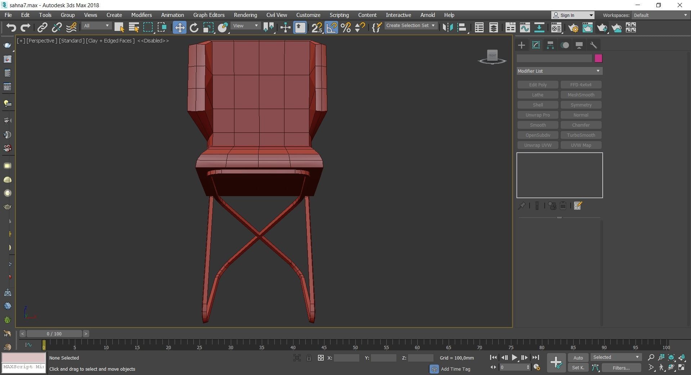Click the magenta object color swatch
The image size is (691, 375).
[598, 58]
